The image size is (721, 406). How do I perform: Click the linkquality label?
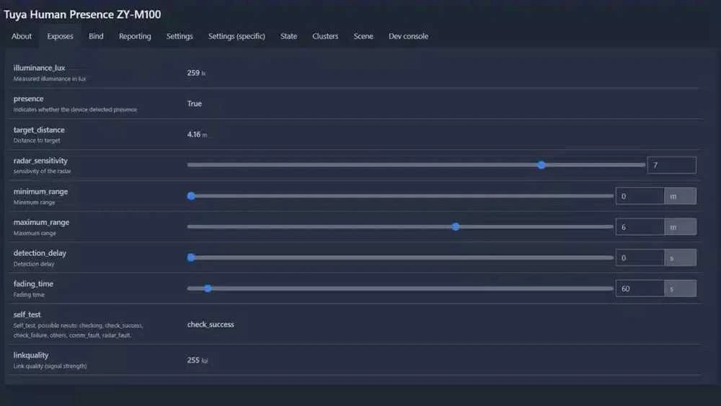click(31, 355)
